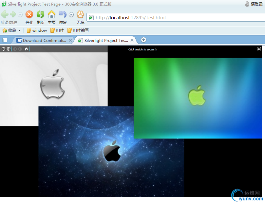This screenshot has height=204, width=265.
Task: Click the second zoom control in viewer toolbar
Action: pyautogui.click(x=9, y=49)
